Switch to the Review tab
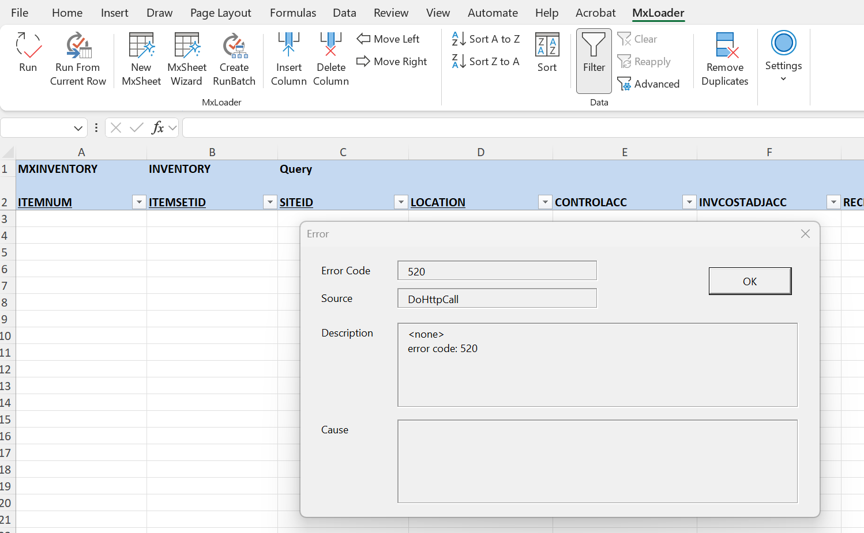 [x=391, y=13]
